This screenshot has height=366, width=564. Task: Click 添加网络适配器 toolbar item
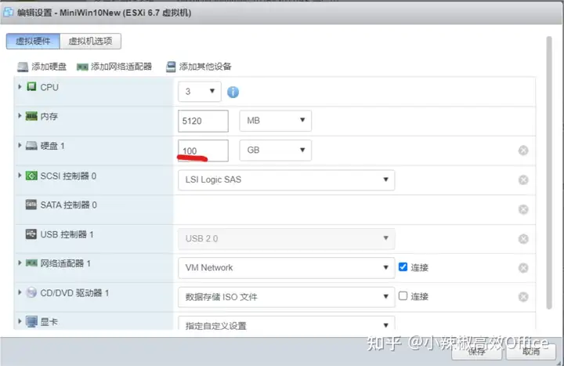tap(121, 67)
